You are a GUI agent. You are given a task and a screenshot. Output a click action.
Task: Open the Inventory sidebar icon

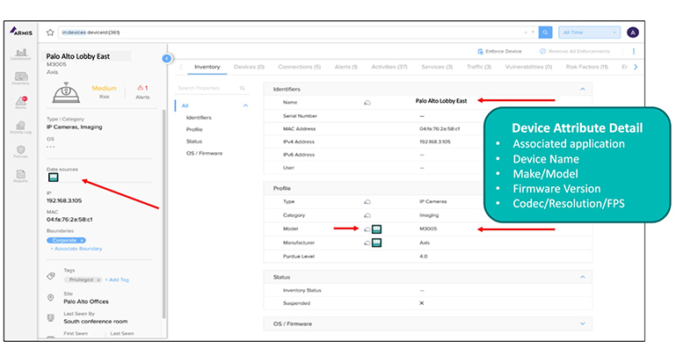coord(21,78)
